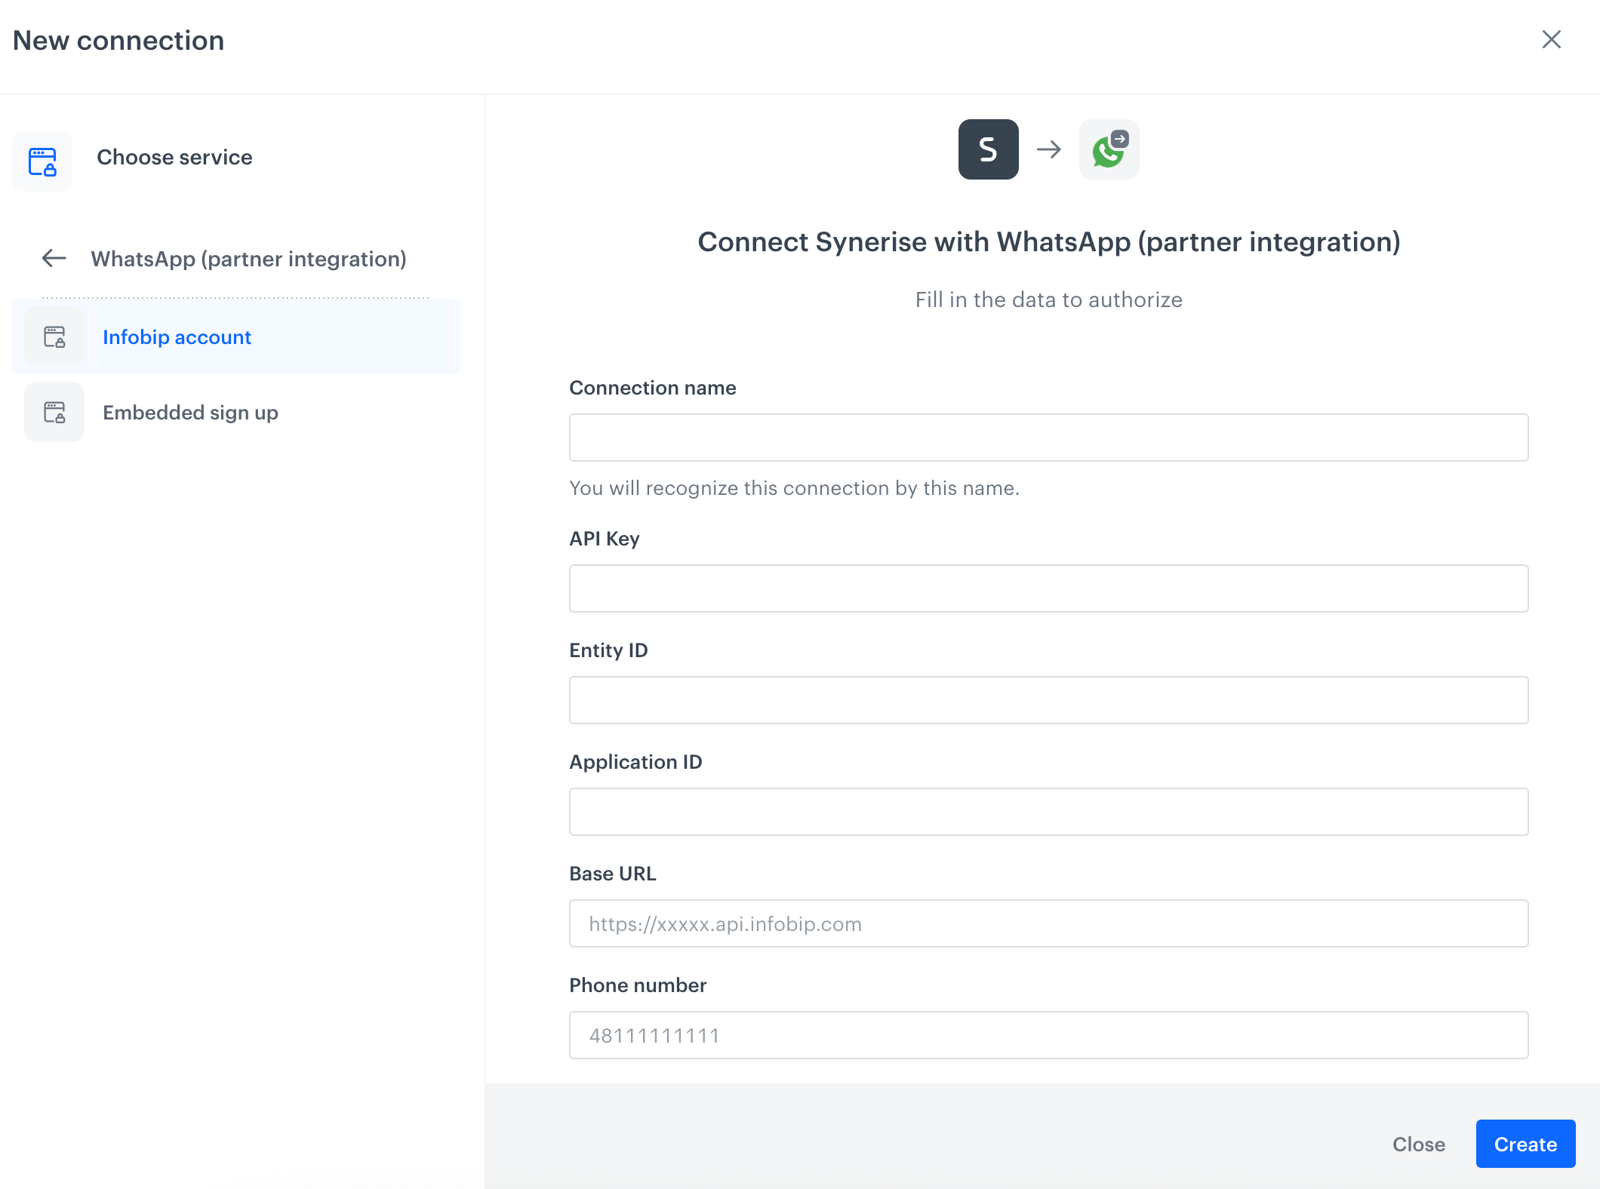Click 'Fill in the data to authorize' text
1600x1189 pixels.
(1048, 300)
